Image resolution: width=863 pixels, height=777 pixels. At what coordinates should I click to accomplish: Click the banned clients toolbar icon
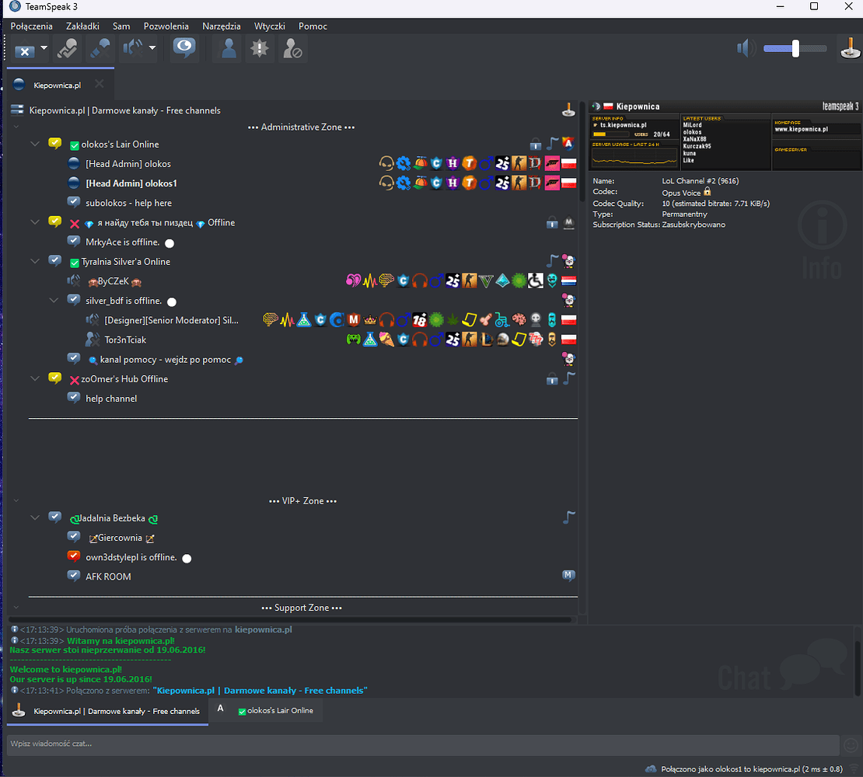click(293, 48)
